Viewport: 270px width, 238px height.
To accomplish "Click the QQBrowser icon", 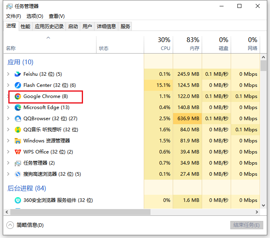I will point(18,119).
